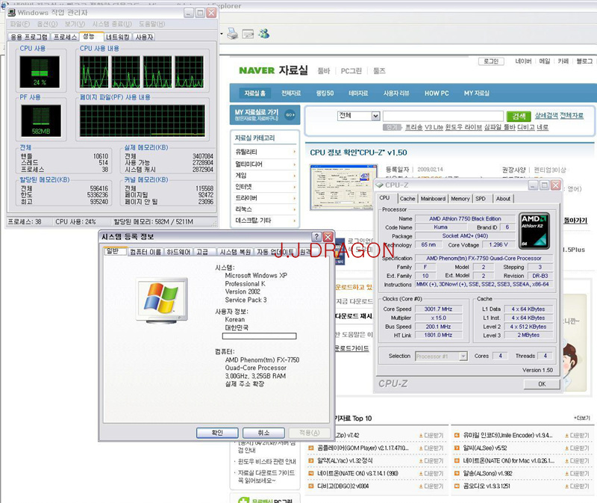Image resolution: width=597 pixels, height=503 pixels.
Task: Switch to 고급 tab in System Properties
Action: (202, 252)
